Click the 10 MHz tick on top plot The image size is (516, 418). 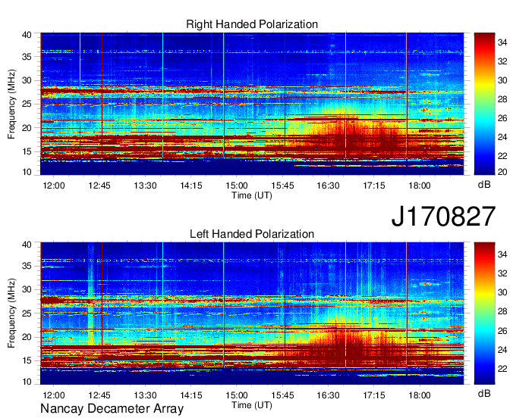tap(27, 172)
